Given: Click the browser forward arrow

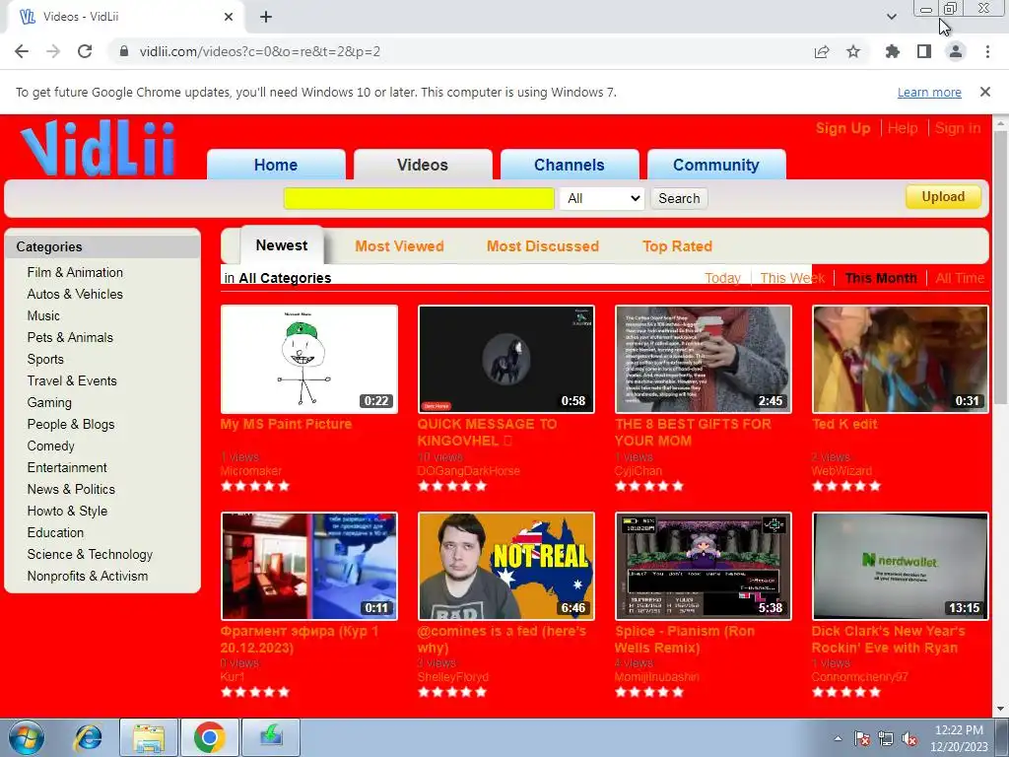Looking at the screenshot, I should coord(53,51).
